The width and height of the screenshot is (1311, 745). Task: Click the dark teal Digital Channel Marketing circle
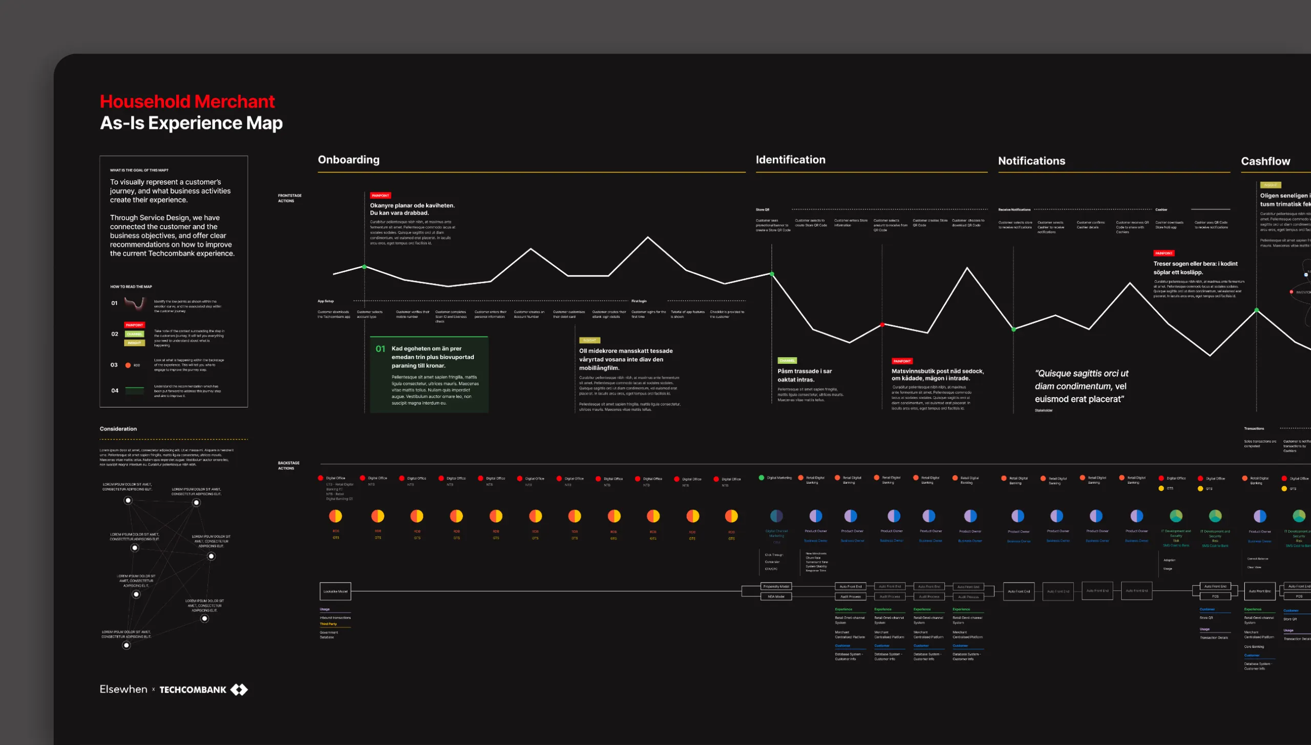point(776,516)
